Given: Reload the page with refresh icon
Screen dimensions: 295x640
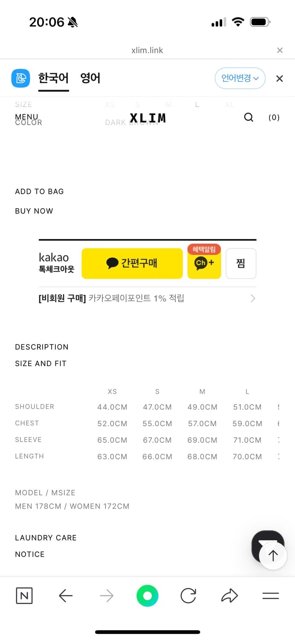Looking at the screenshot, I should pyautogui.click(x=188, y=596).
